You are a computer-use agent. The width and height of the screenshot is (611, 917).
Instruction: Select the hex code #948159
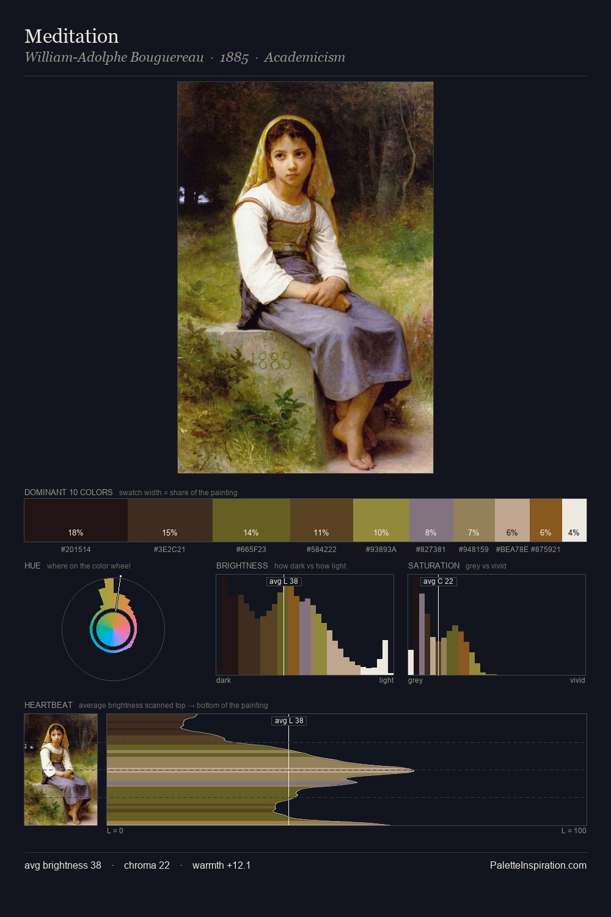pos(474,550)
